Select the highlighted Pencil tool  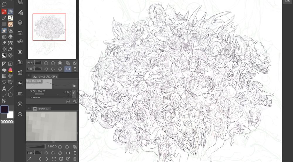point(10,12)
